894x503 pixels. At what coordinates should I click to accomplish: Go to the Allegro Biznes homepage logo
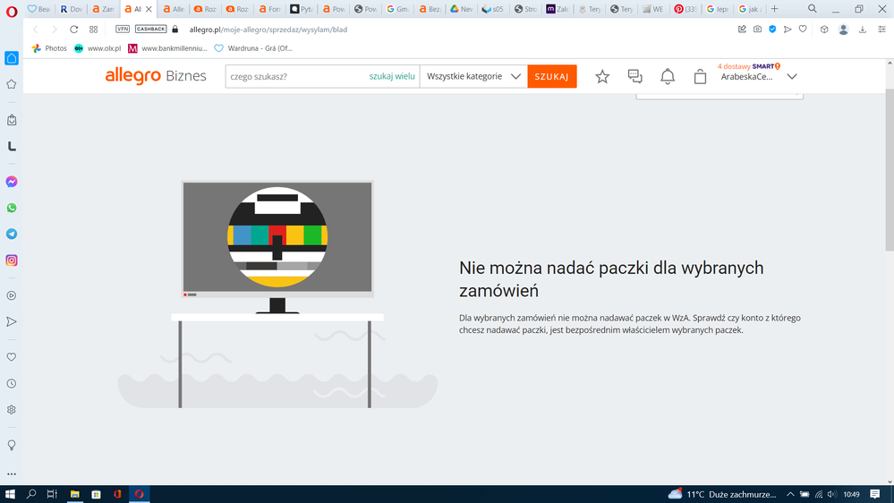pyautogui.click(x=156, y=76)
